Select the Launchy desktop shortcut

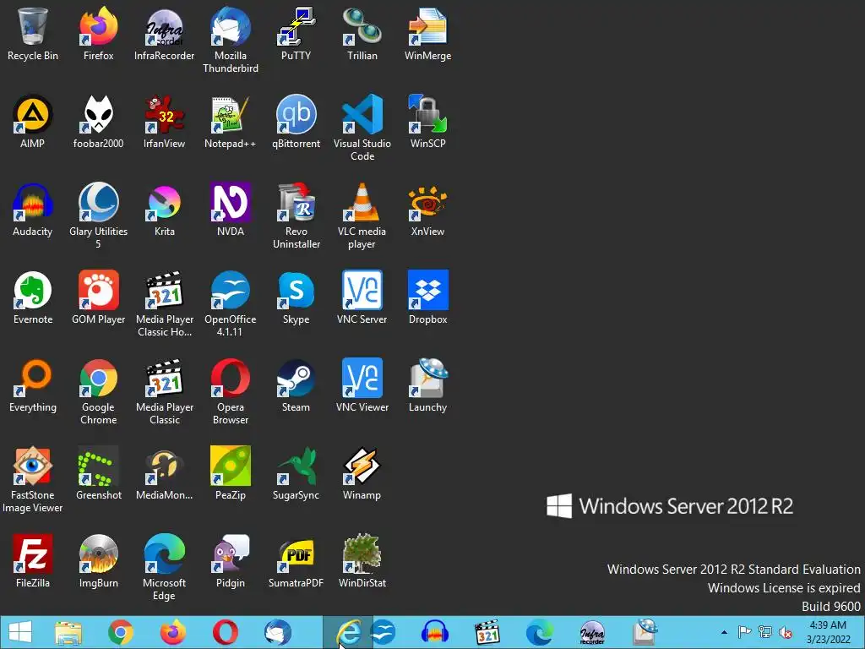pos(427,385)
